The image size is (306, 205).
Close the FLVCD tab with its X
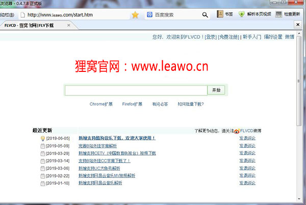(x=69, y=25)
